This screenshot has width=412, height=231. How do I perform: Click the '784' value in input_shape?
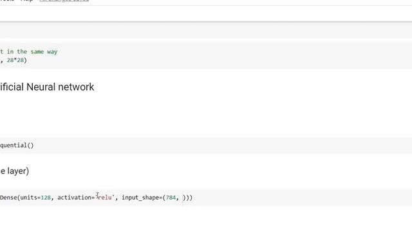click(x=171, y=198)
